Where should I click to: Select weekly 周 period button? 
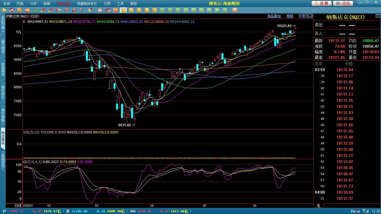pyautogui.click(x=131, y=10)
